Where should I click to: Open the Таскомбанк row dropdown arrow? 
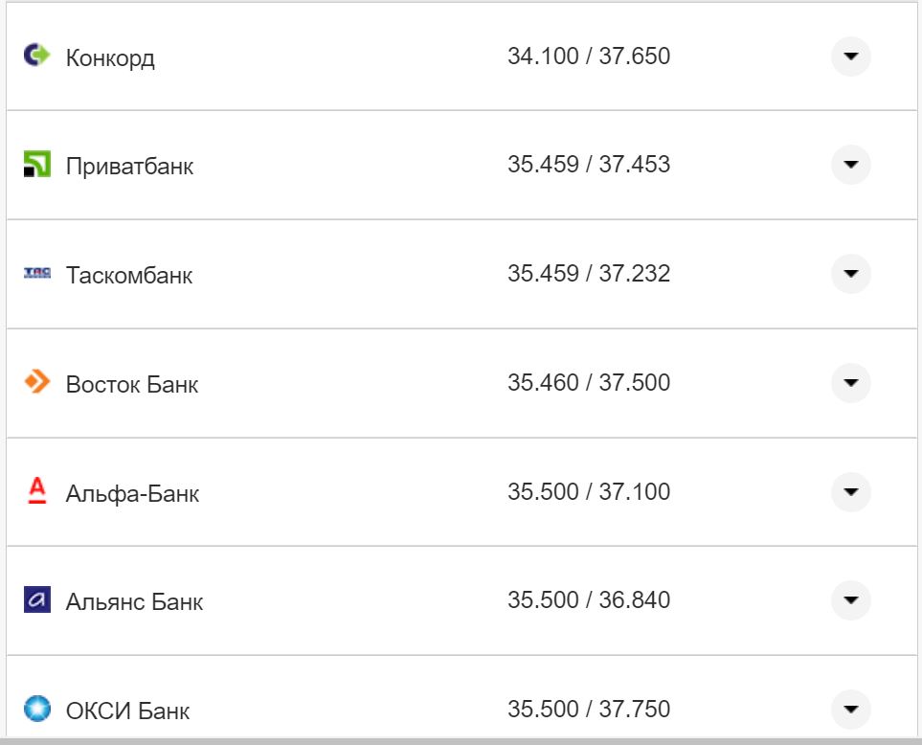[x=850, y=274]
